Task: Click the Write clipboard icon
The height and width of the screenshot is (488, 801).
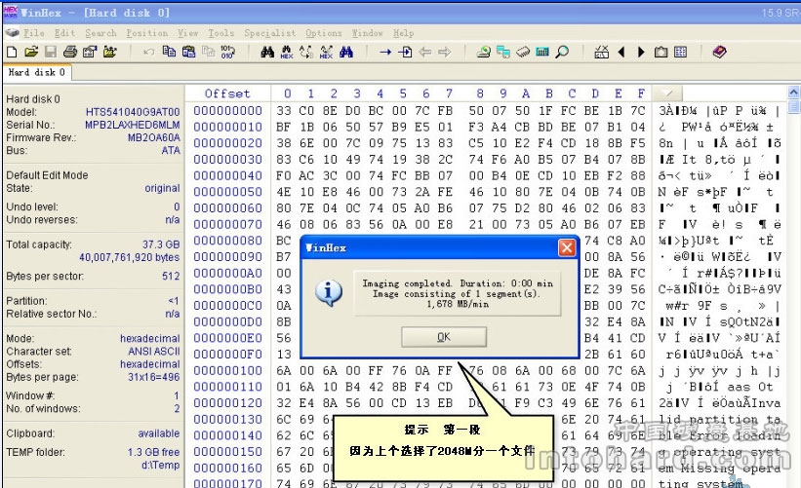Action: tap(209, 52)
